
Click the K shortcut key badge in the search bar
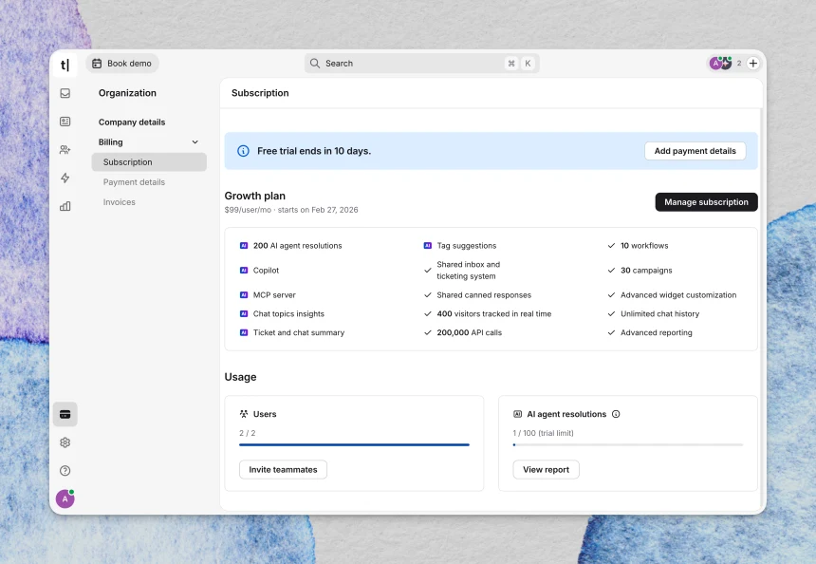point(528,64)
